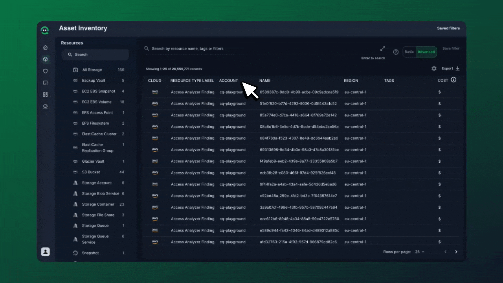Click the expand arrows icon in search bar
Image resolution: width=503 pixels, height=283 pixels.
382,49
